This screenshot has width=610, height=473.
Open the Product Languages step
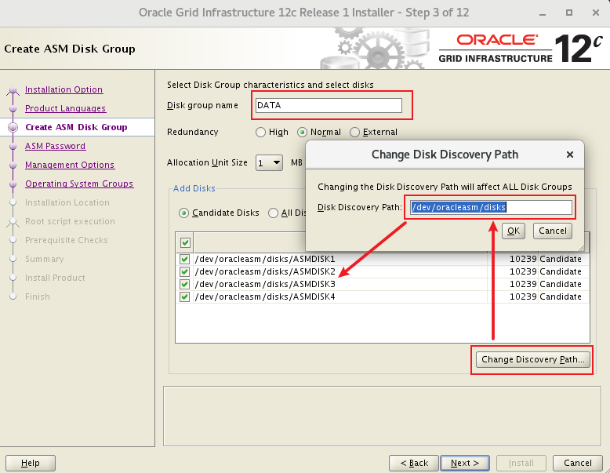click(65, 108)
